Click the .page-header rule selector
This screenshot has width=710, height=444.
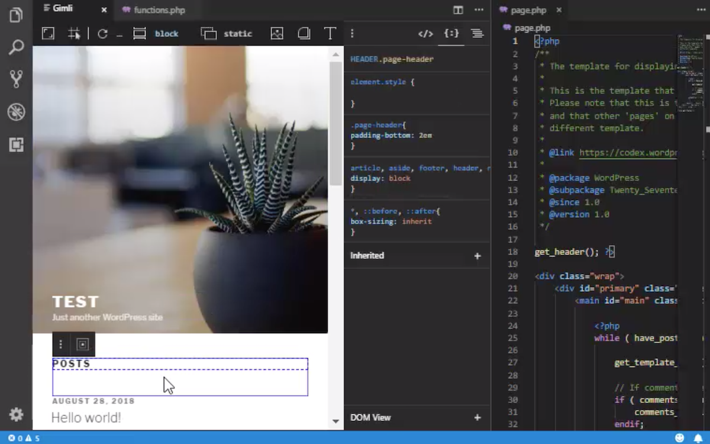pos(378,125)
